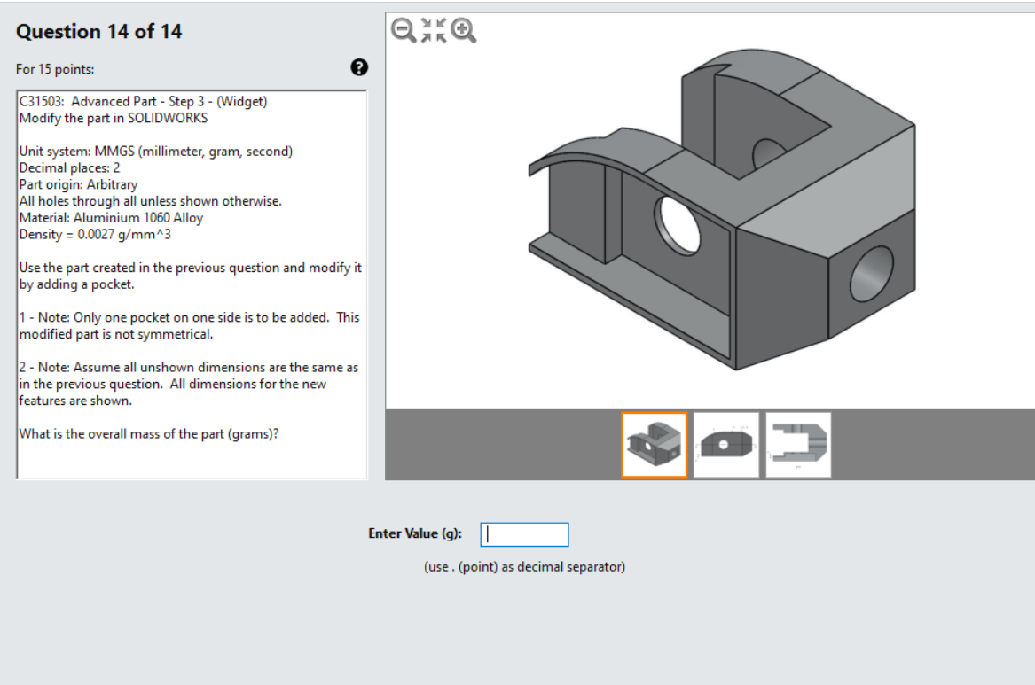
Task: Open the side-view drawing thumbnail with hole
Action: click(x=726, y=445)
